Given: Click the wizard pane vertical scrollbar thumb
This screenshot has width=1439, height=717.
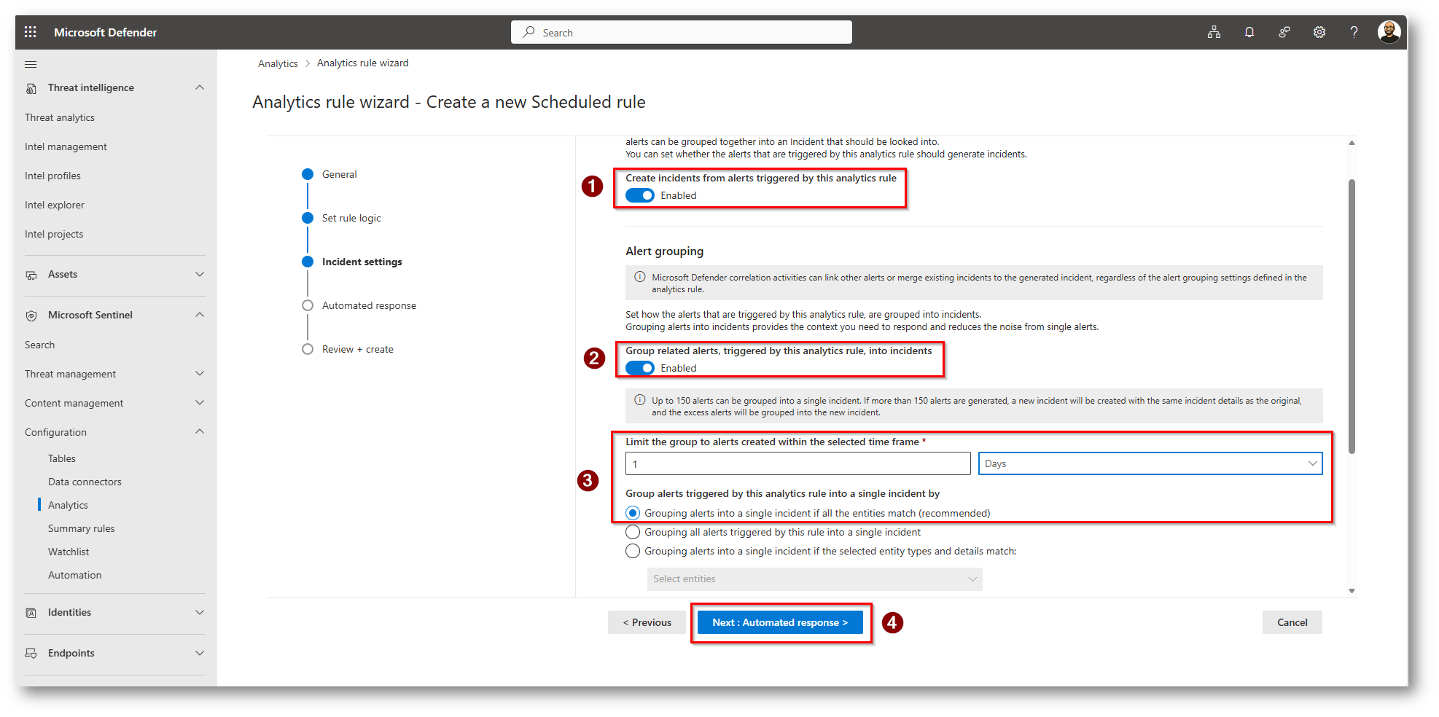Looking at the screenshot, I should [x=1352, y=316].
